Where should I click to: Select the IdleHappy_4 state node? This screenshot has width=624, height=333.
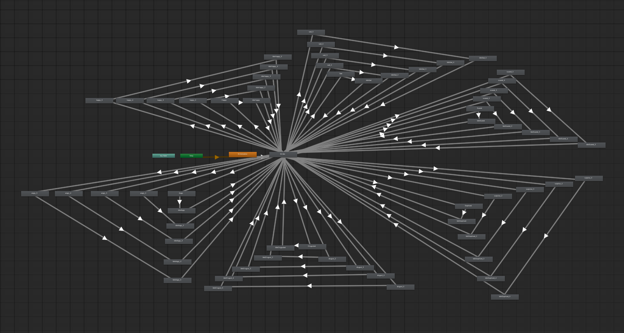pos(274,67)
